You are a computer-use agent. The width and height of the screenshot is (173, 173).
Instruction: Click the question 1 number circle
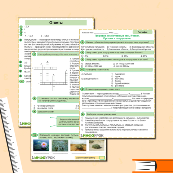tap(83, 42)
